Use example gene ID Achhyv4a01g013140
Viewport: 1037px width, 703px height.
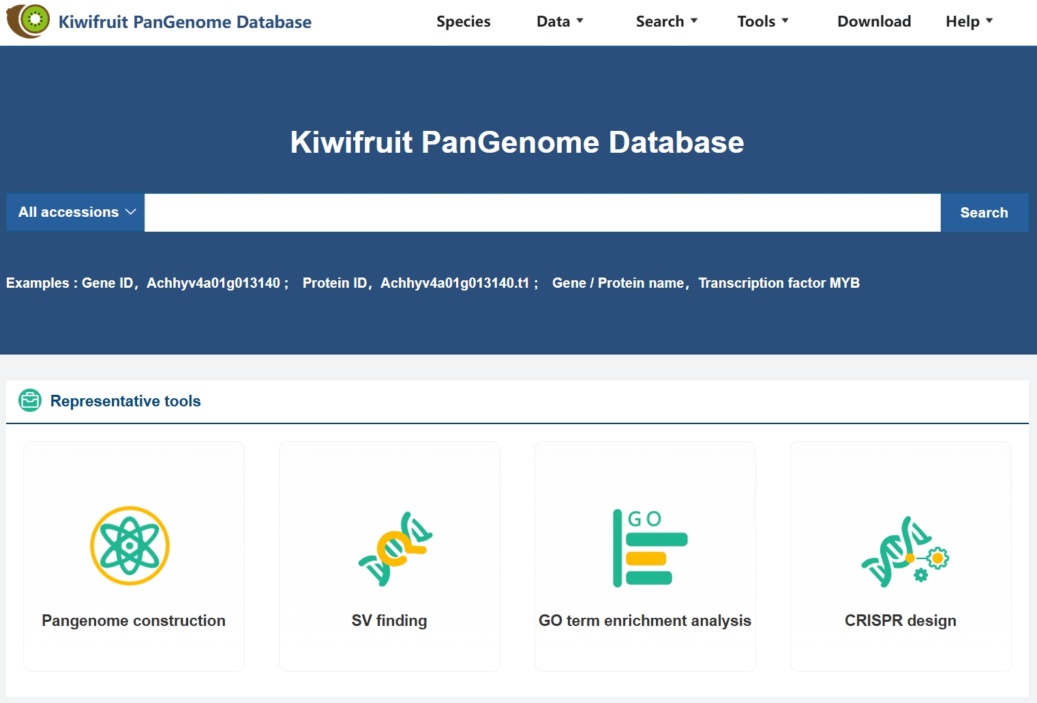[213, 283]
